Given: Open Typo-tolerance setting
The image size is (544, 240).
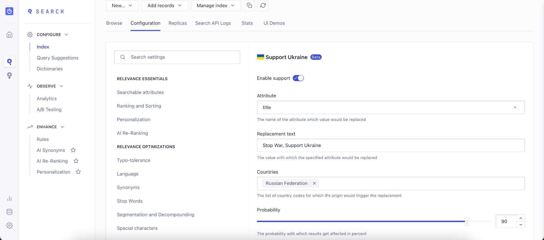Looking at the screenshot, I should [x=134, y=160].
